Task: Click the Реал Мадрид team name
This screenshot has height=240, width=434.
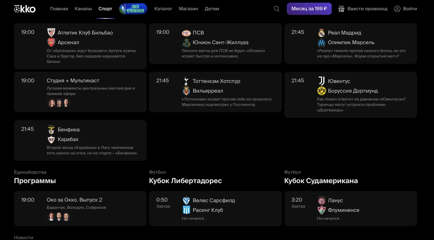Action: click(345, 32)
